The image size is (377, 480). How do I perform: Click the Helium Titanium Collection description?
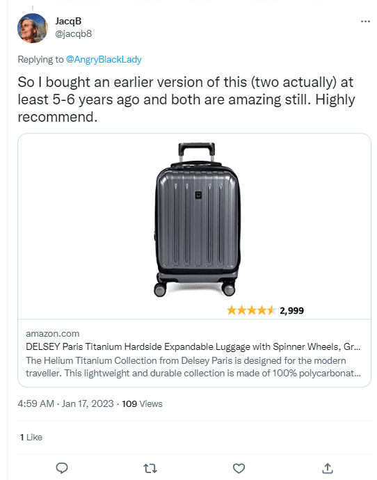pos(193,367)
